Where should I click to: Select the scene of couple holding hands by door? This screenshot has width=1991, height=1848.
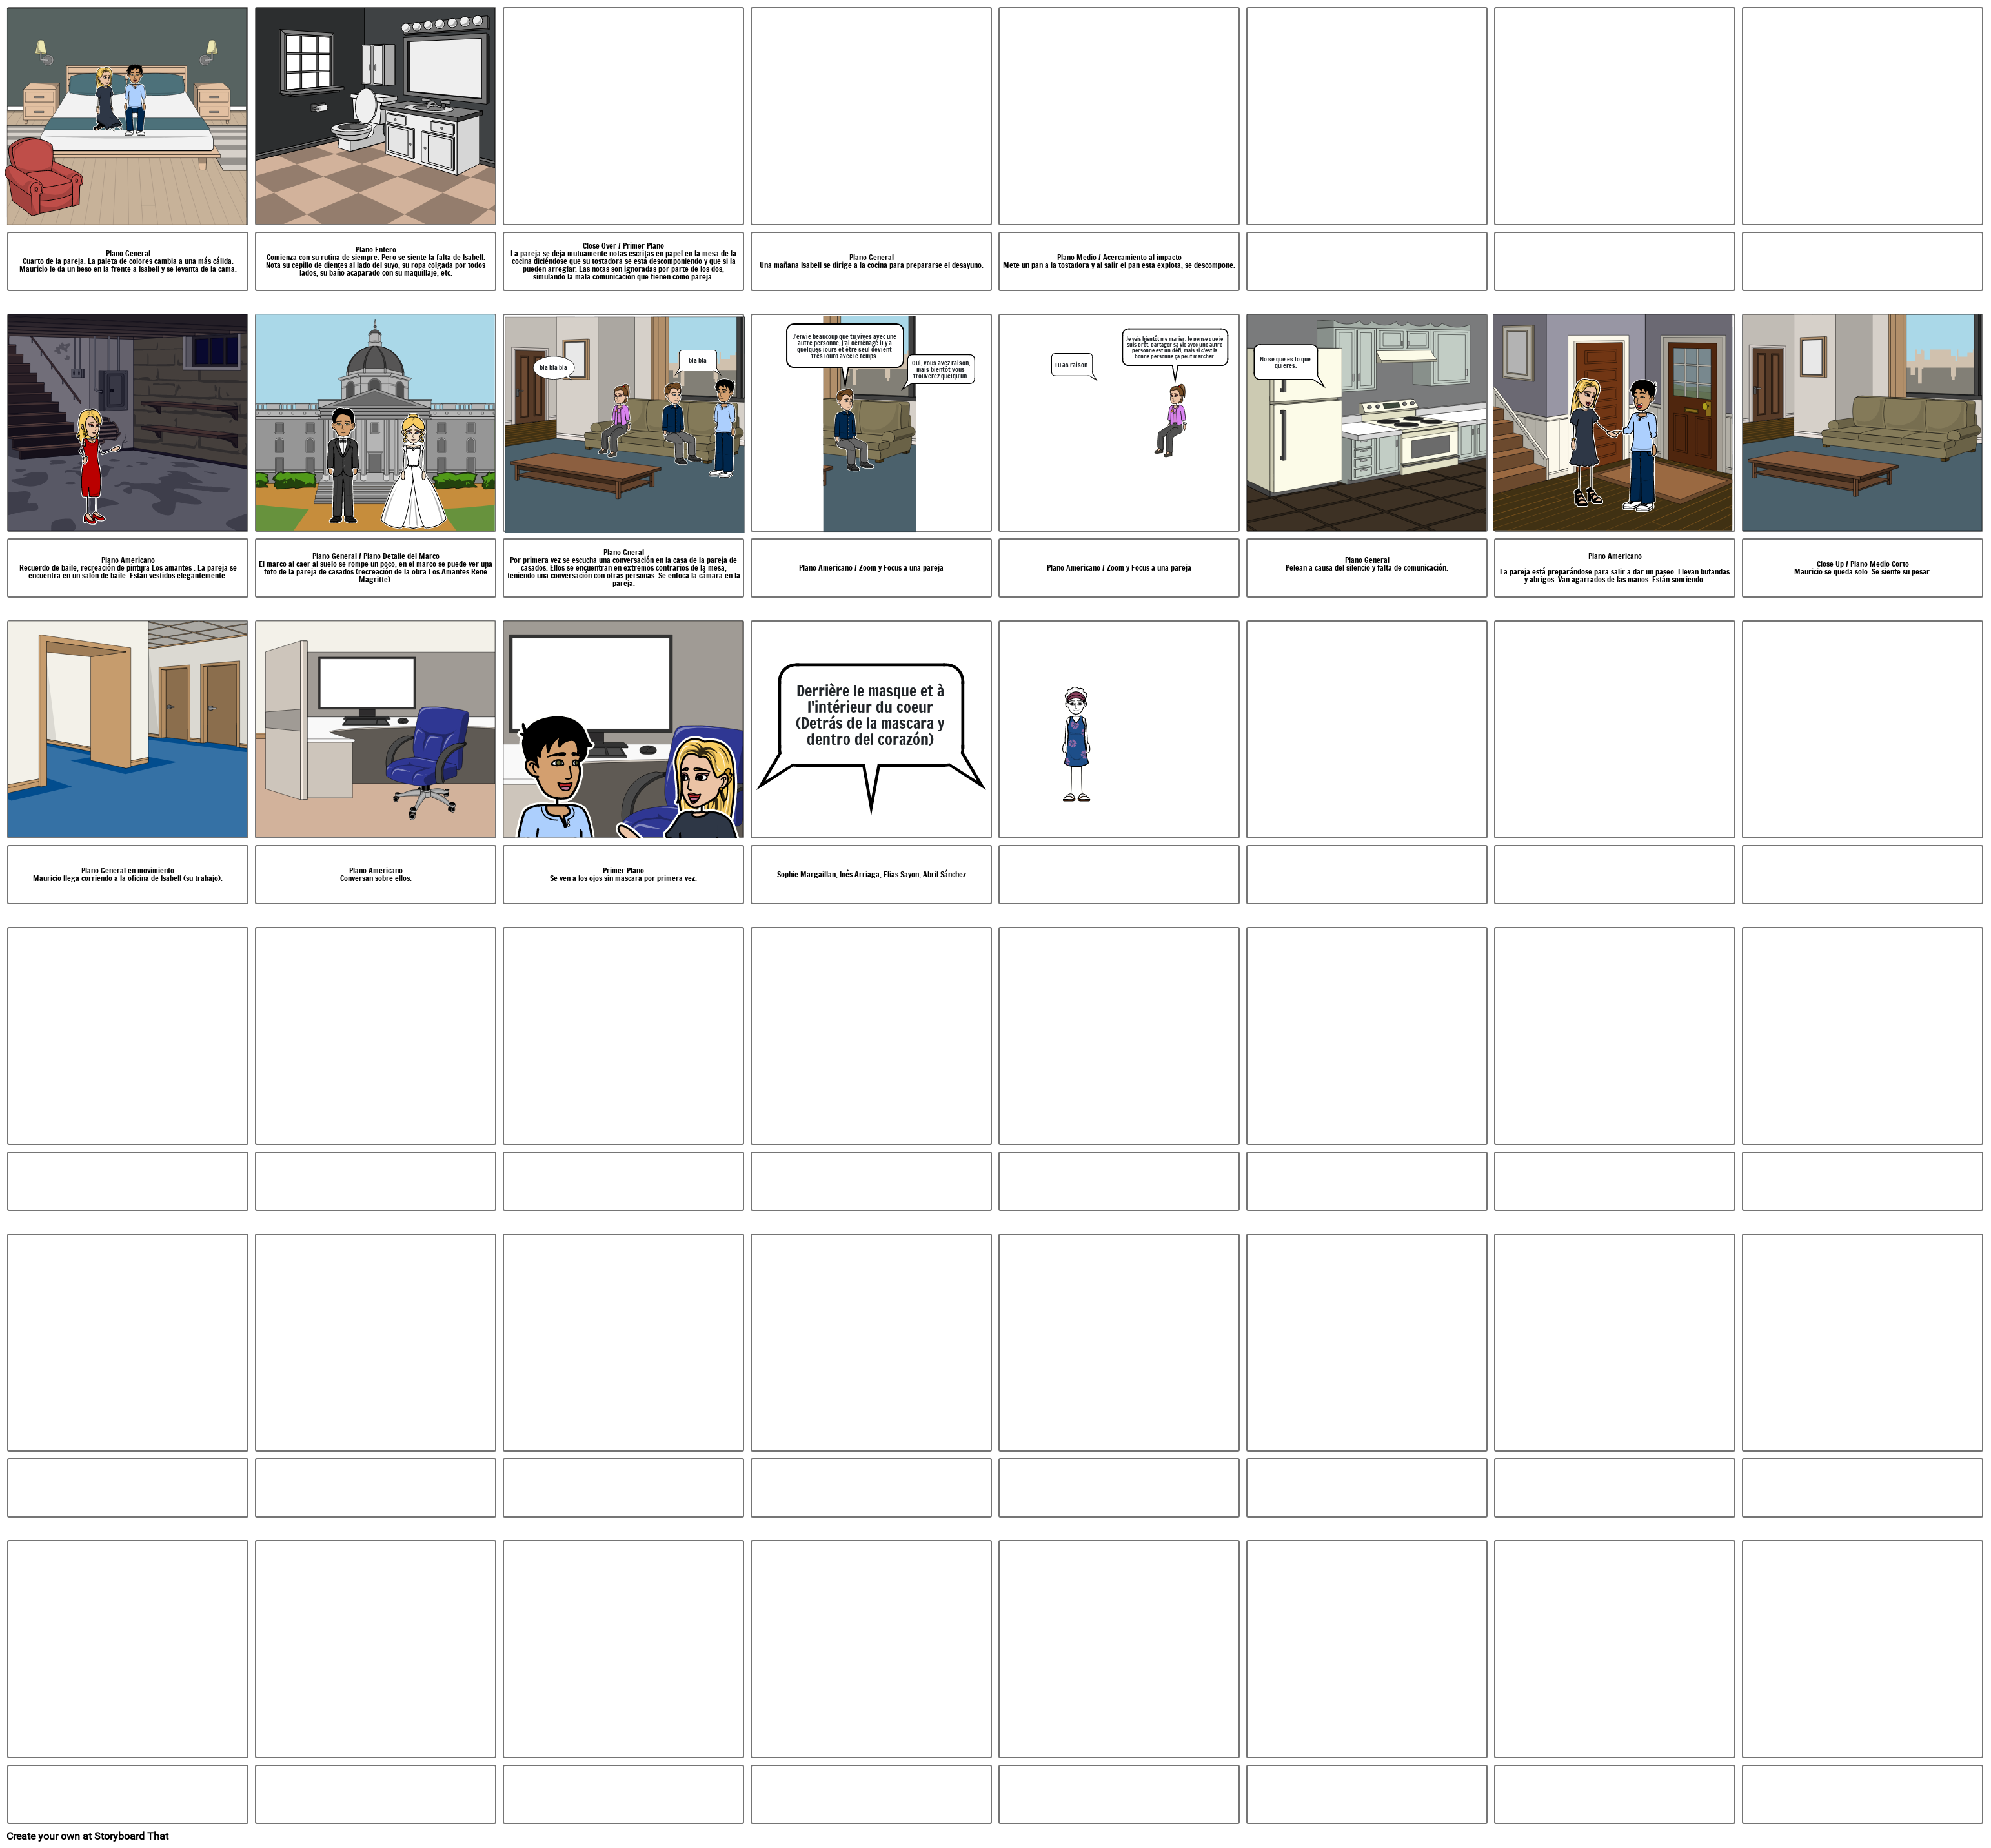tap(1614, 423)
